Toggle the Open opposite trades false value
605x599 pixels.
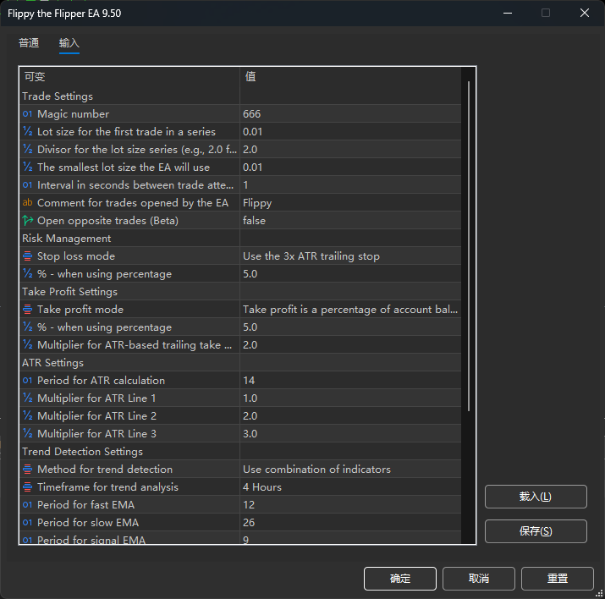[350, 221]
